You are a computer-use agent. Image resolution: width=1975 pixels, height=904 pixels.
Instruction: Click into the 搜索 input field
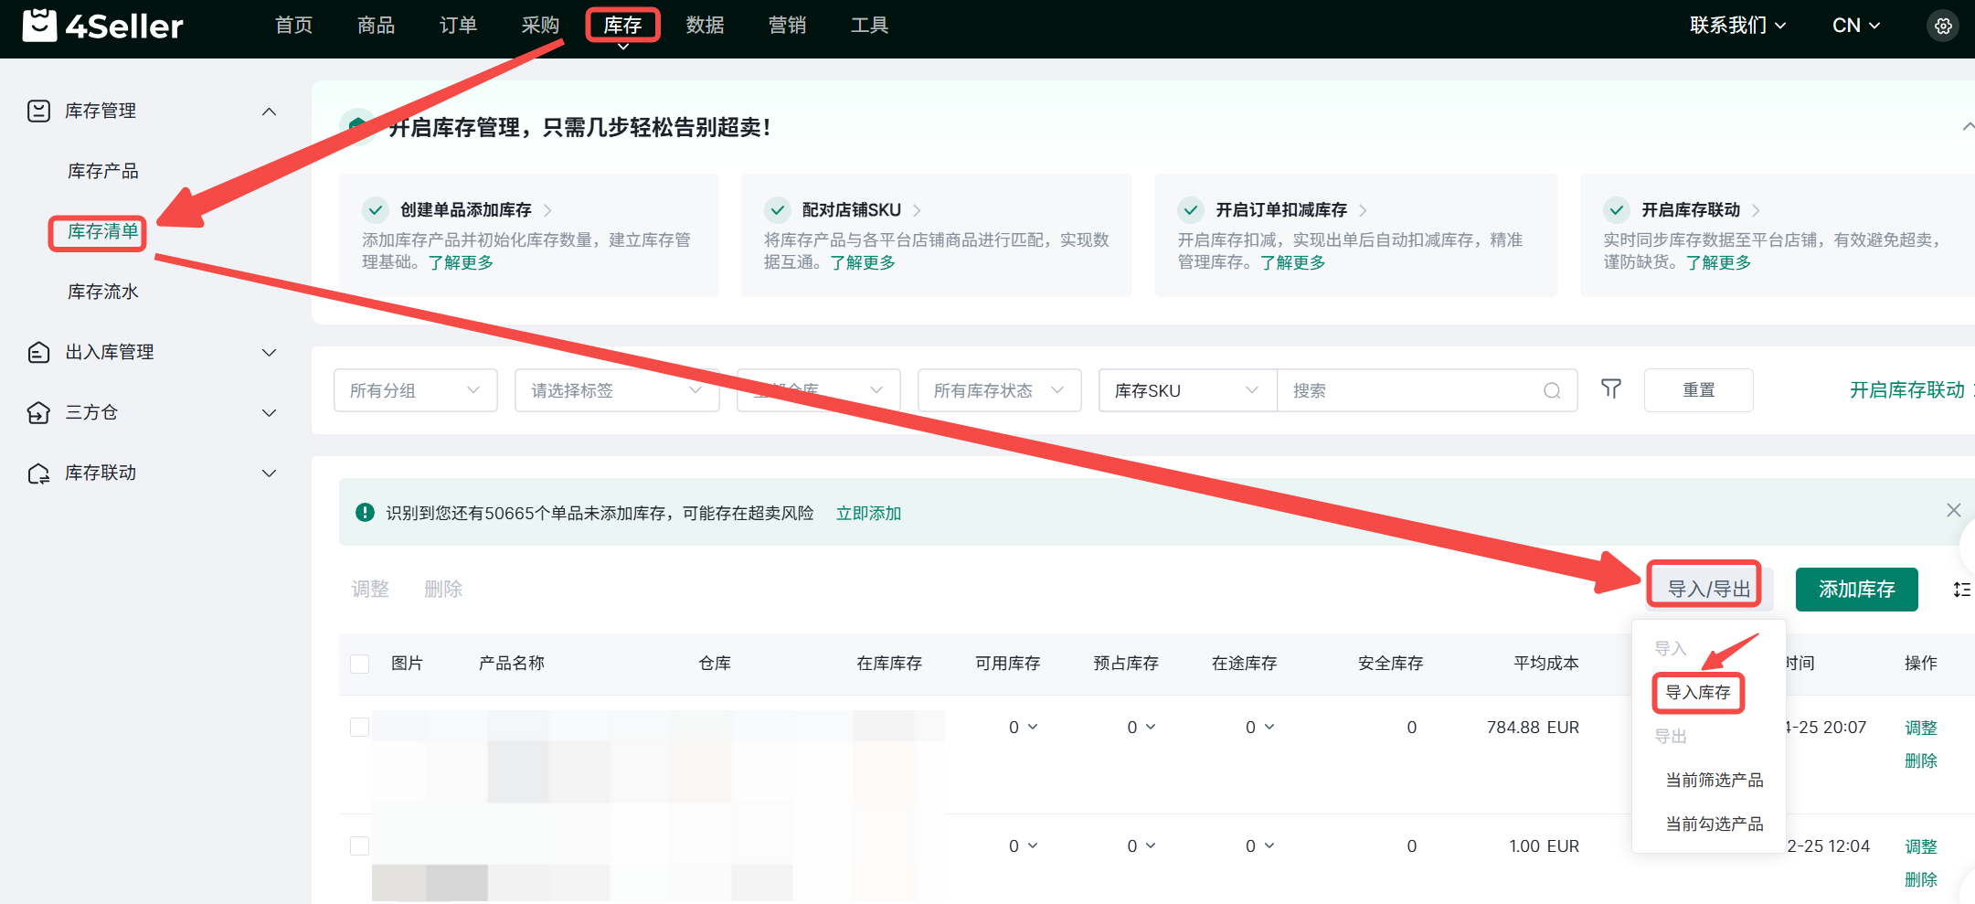1407,391
